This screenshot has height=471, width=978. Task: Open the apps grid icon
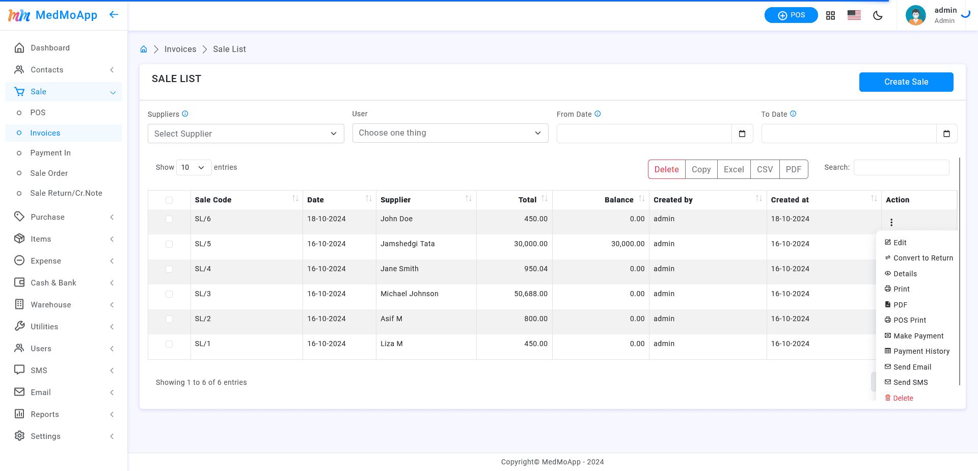[830, 15]
